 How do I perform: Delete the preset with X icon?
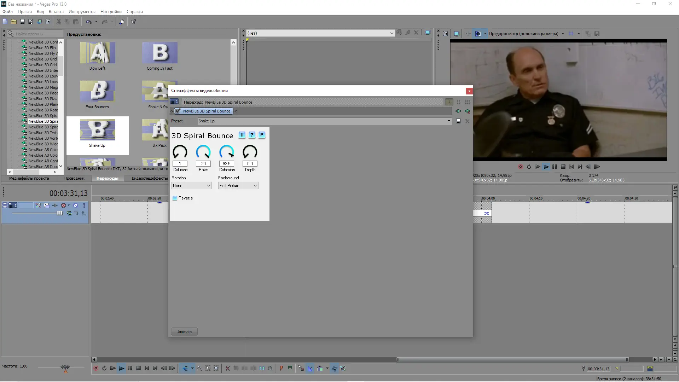point(467,121)
